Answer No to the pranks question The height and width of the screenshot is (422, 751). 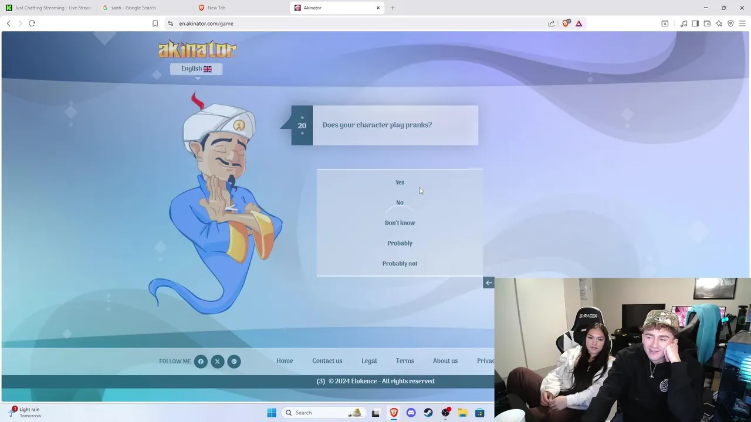coord(400,203)
